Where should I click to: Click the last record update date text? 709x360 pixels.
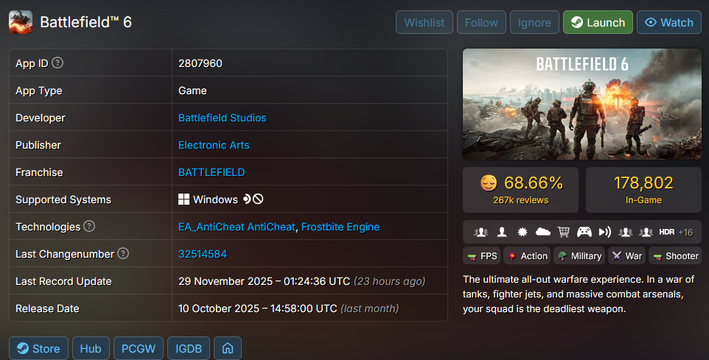[264, 281]
